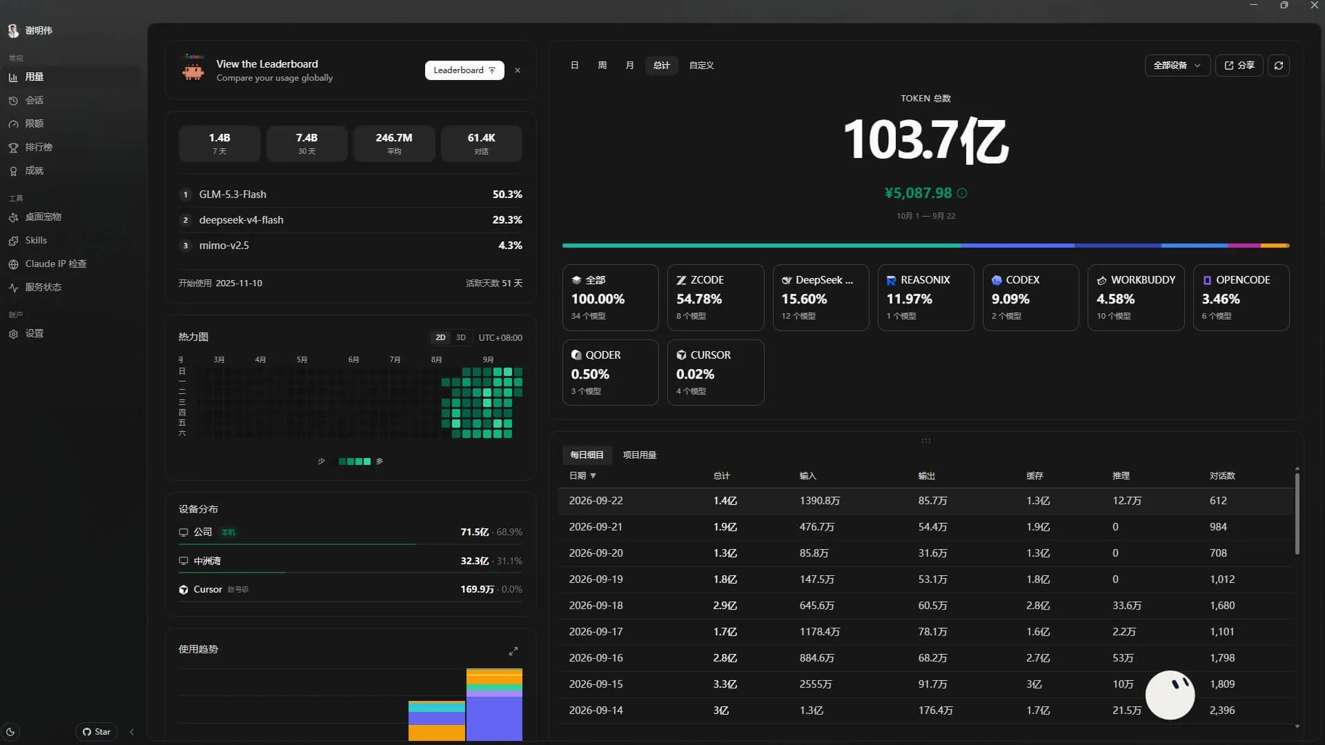The image size is (1325, 745).
Task: Switch heatmap to 3D view
Action: [461, 337]
